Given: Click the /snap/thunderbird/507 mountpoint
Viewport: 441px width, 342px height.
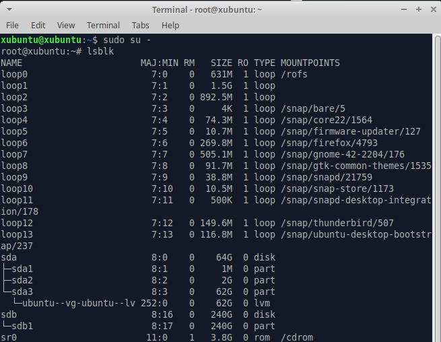Looking at the screenshot, I should coord(337,223).
